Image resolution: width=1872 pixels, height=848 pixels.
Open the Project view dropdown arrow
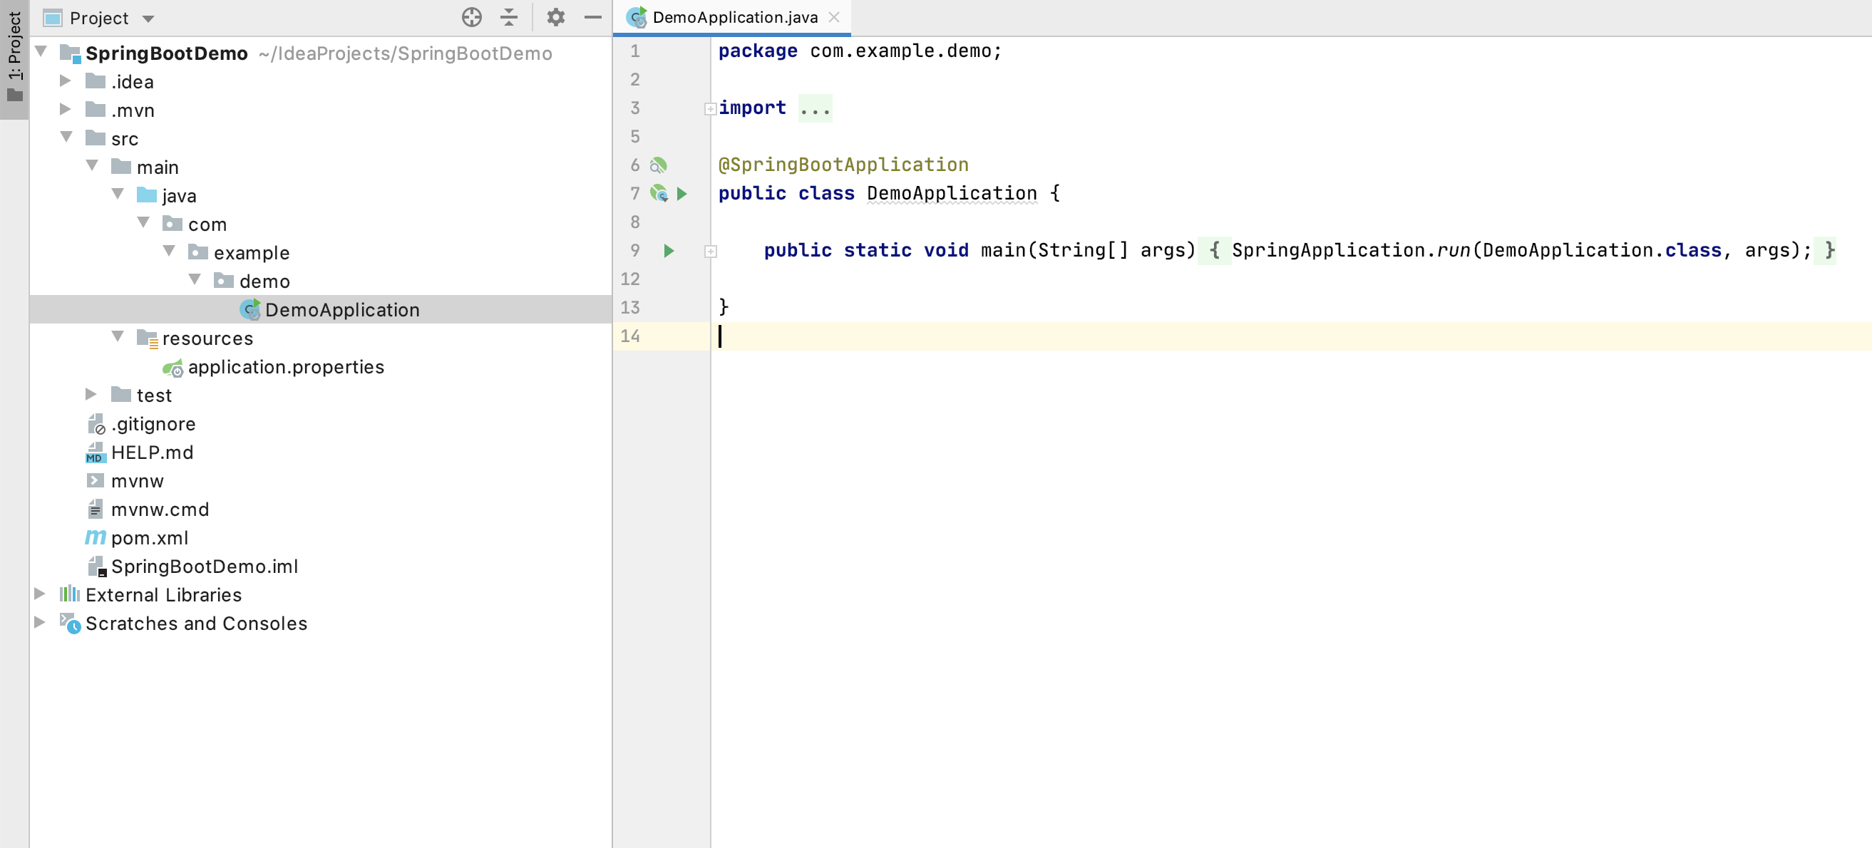point(148,19)
